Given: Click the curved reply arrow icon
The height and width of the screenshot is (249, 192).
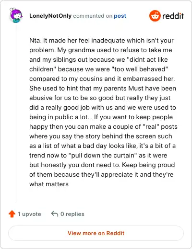Looking at the screenshot, I should pyautogui.click(x=55, y=214).
